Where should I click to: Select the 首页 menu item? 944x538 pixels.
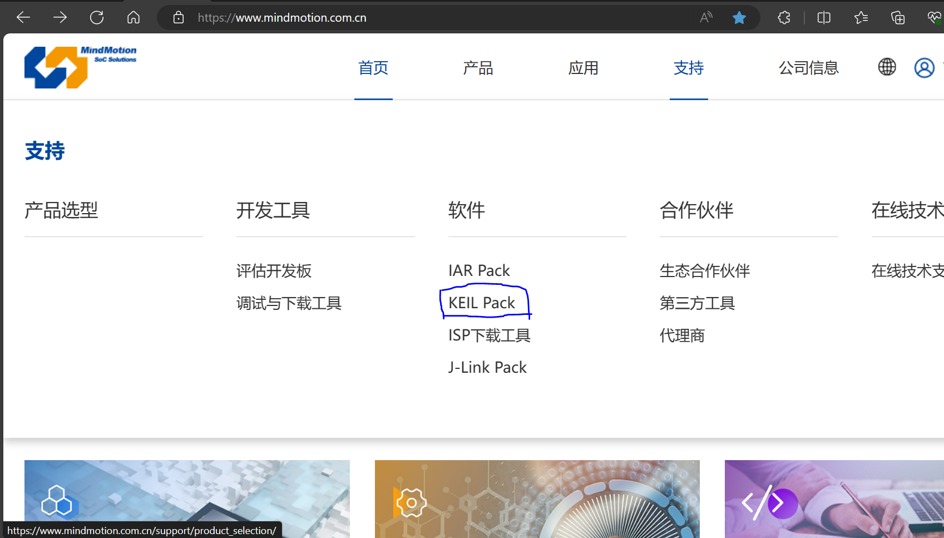373,67
